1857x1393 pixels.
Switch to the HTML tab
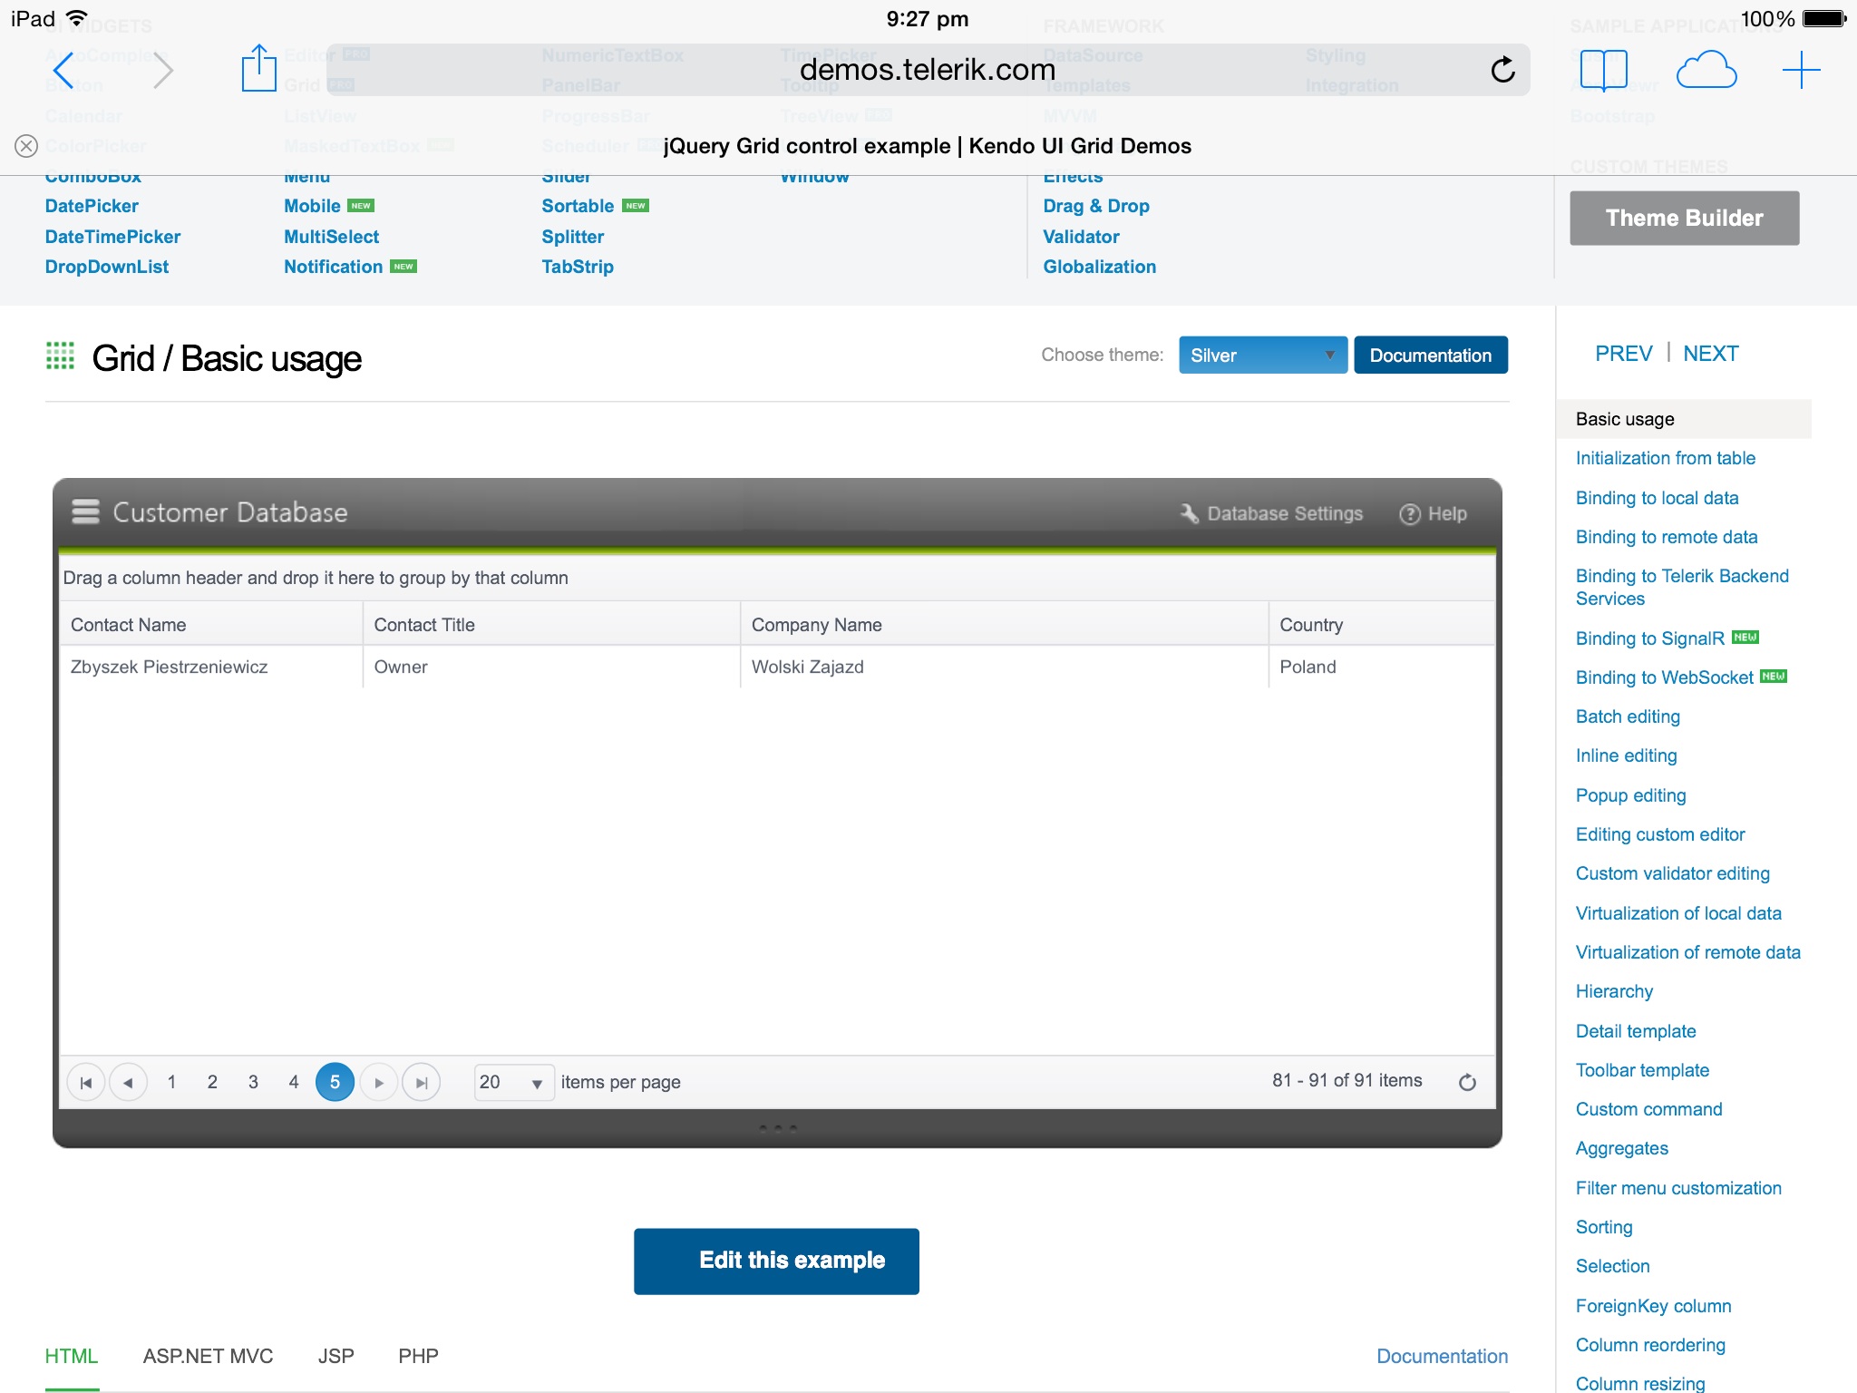pyautogui.click(x=72, y=1356)
